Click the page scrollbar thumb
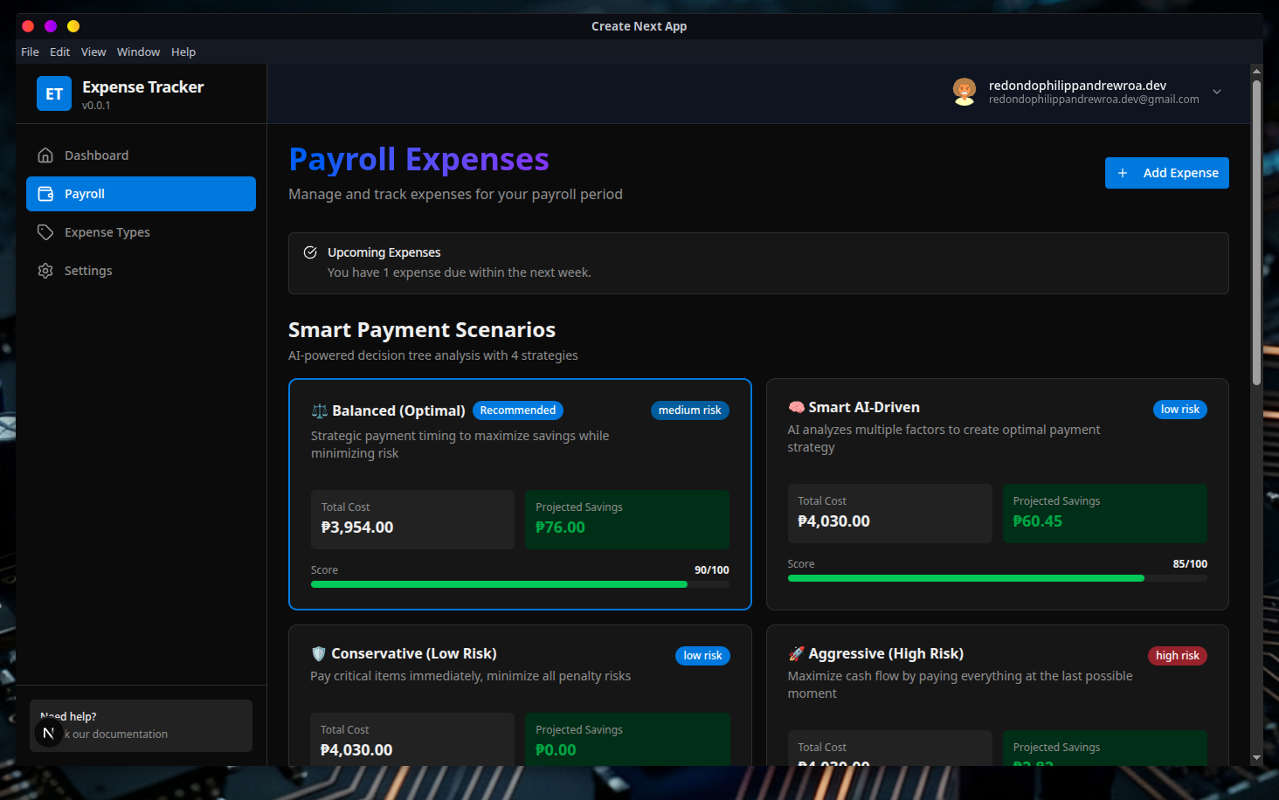1279x800 pixels. click(1256, 232)
